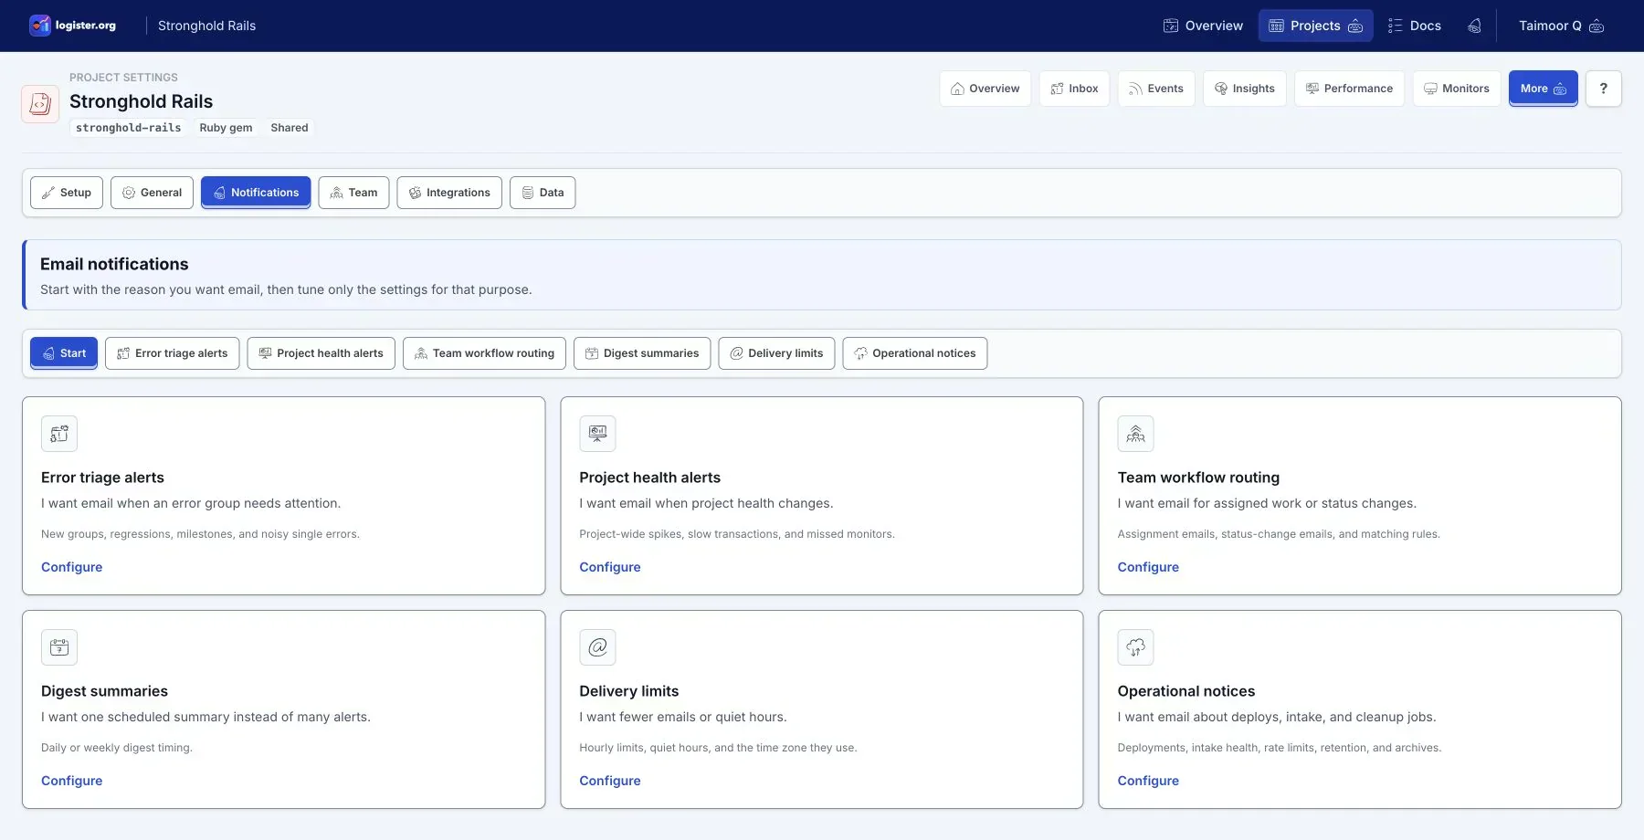Click the "Operational notices" card title
This screenshot has height=840, width=1644.
point(1186,691)
